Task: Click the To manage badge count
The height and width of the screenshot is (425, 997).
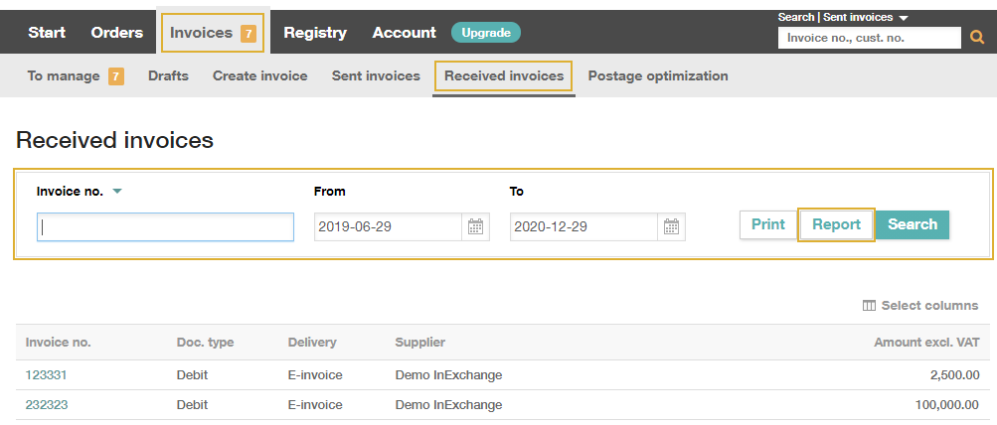Action: click(115, 76)
